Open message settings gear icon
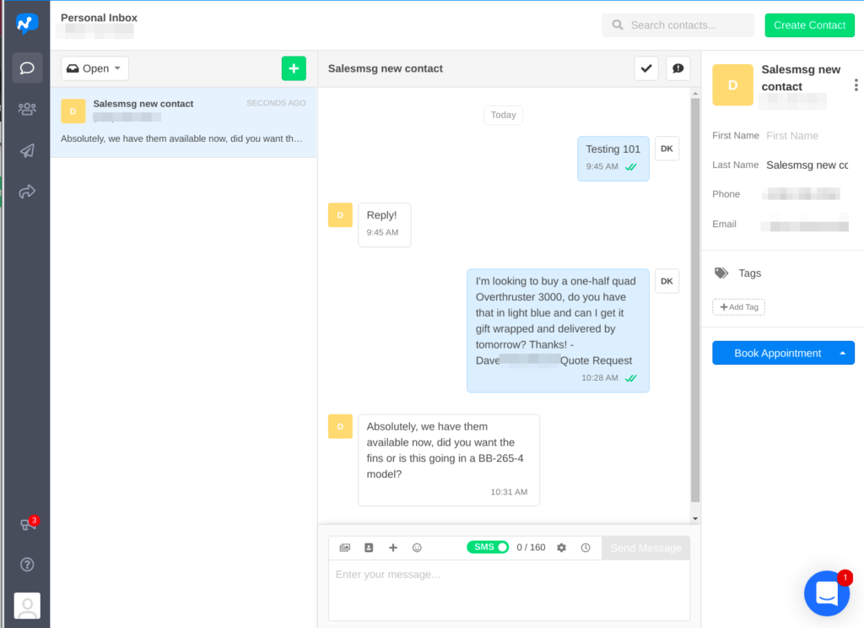864x628 pixels. (x=561, y=548)
